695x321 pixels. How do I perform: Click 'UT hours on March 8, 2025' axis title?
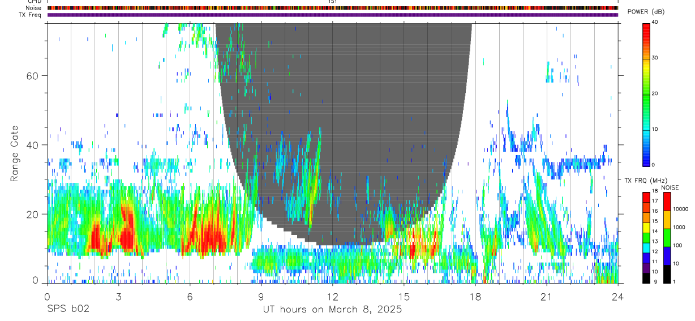[x=332, y=310]
